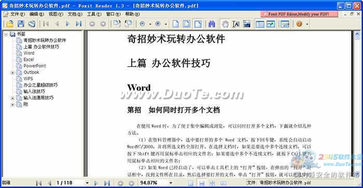Viewport: 363px width, 188px height.
Task: Open the Word bookmark
Action: 29,53
